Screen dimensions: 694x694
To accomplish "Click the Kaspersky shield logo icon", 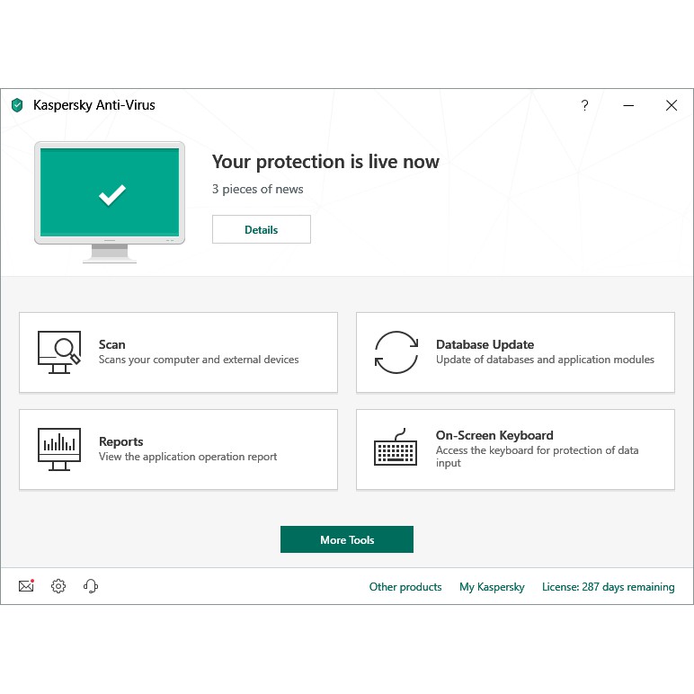I will tap(17, 105).
